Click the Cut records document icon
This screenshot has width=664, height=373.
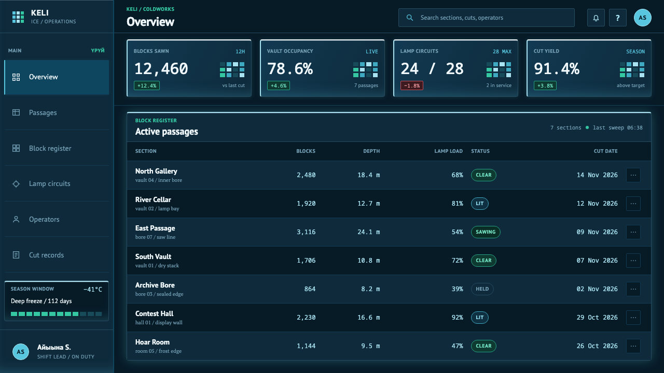16,255
